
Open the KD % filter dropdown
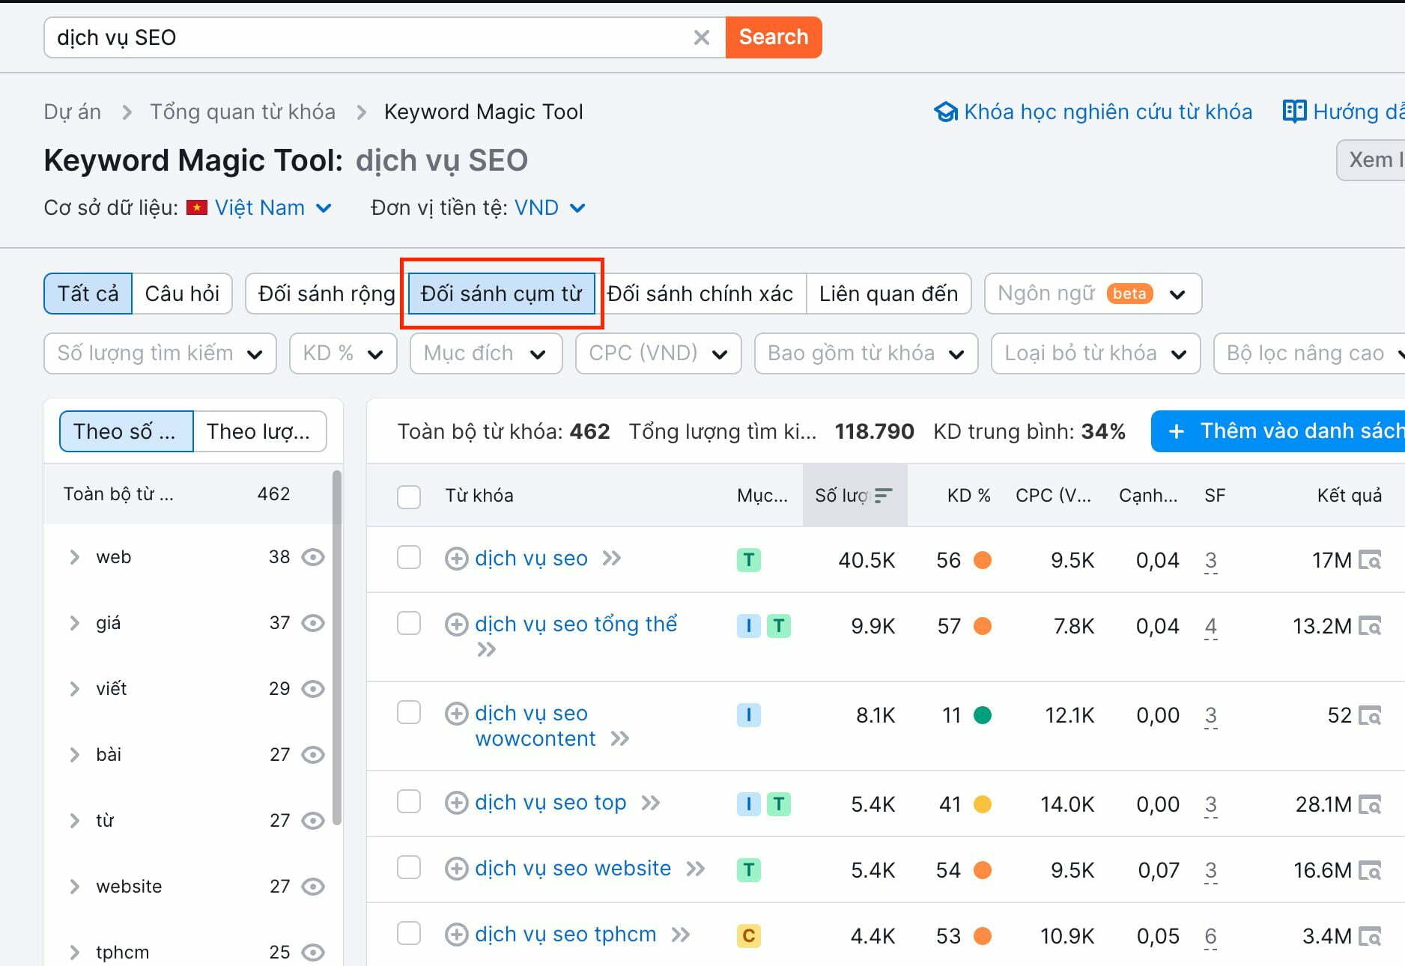click(x=343, y=353)
